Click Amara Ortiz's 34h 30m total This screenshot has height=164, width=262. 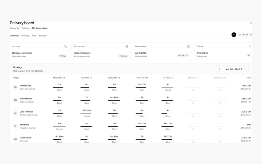pos(246,86)
